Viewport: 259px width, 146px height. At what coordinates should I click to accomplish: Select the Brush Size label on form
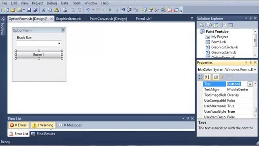(x=24, y=38)
